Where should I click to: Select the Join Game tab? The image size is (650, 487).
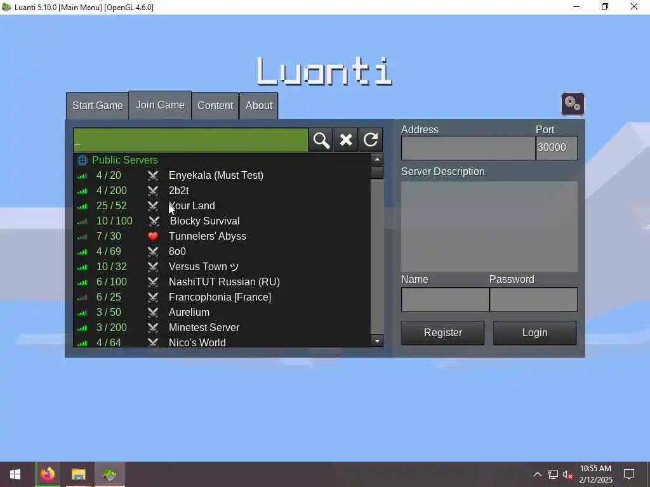click(x=160, y=105)
